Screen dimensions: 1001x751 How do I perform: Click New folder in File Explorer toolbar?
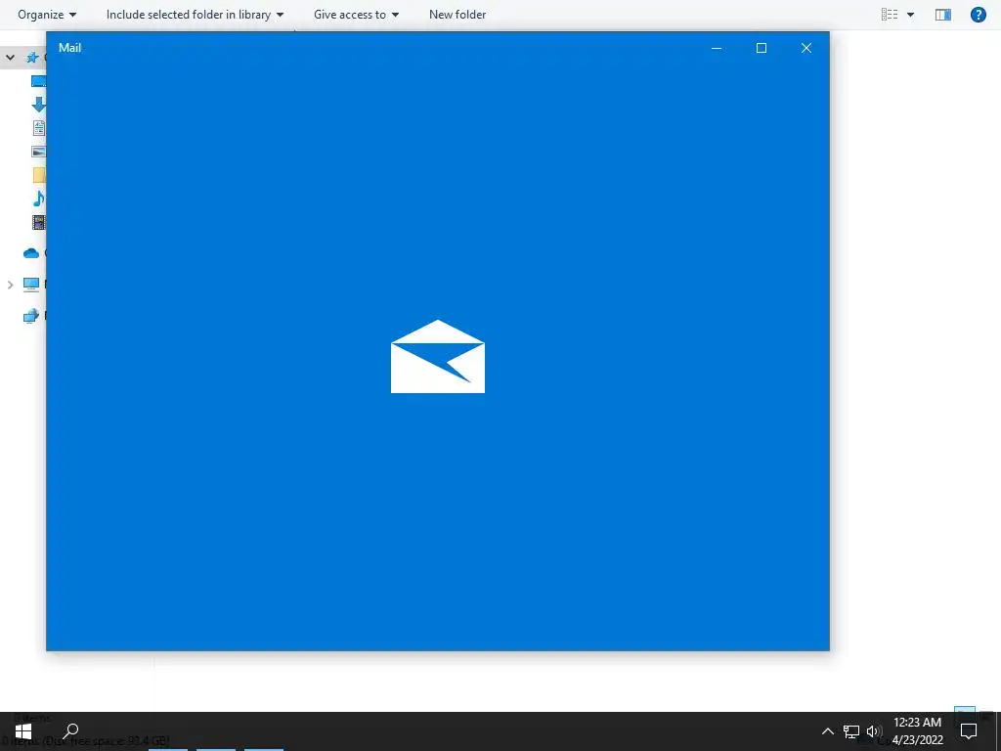(457, 14)
